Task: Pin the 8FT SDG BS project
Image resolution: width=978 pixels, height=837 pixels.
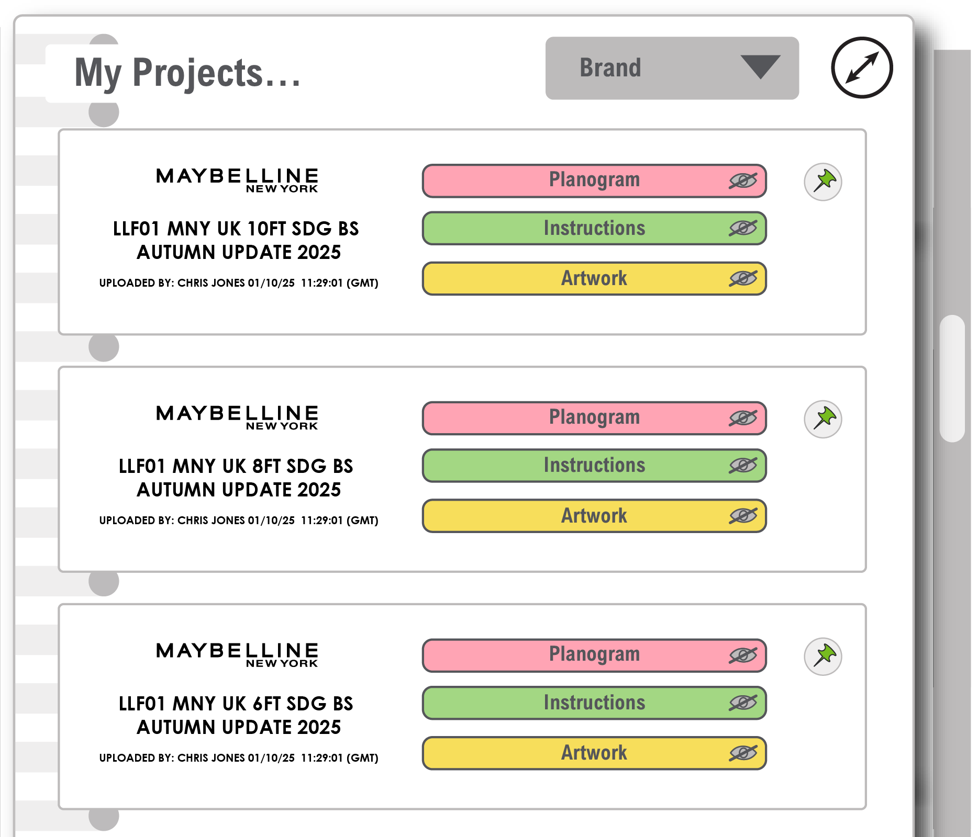Action: point(823,419)
